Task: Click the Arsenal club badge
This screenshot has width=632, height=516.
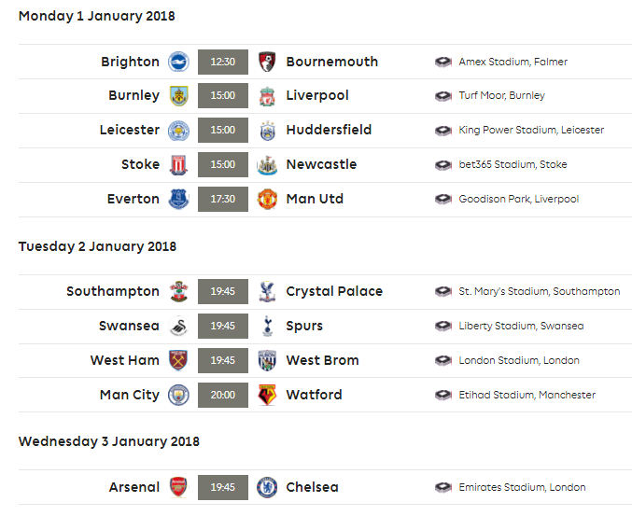Action: click(x=178, y=487)
